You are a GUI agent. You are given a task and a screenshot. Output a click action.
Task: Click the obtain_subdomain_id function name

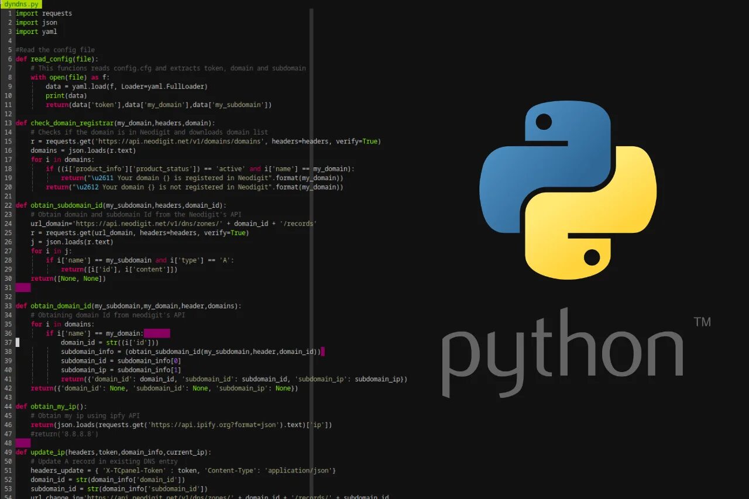coord(67,205)
